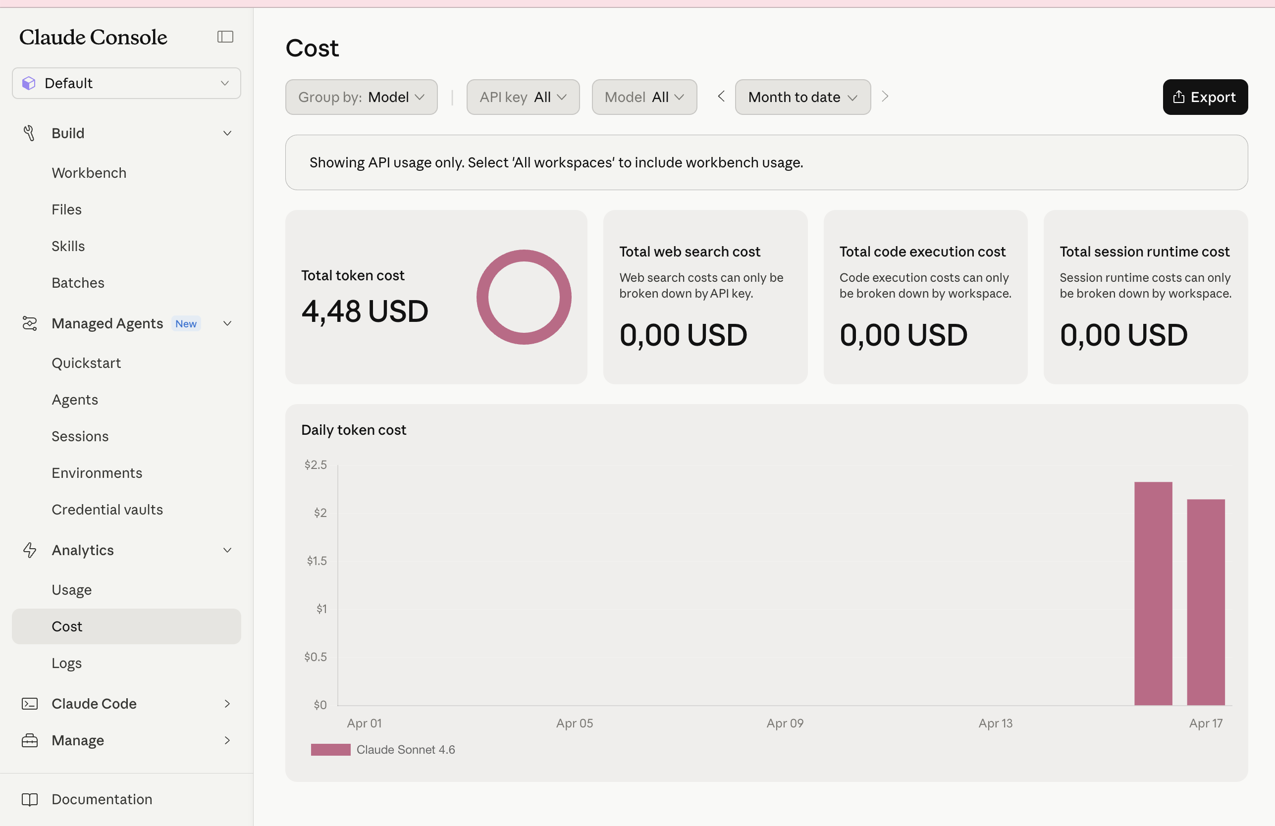Click the API usage only notice text
The image size is (1275, 826).
(x=556, y=162)
